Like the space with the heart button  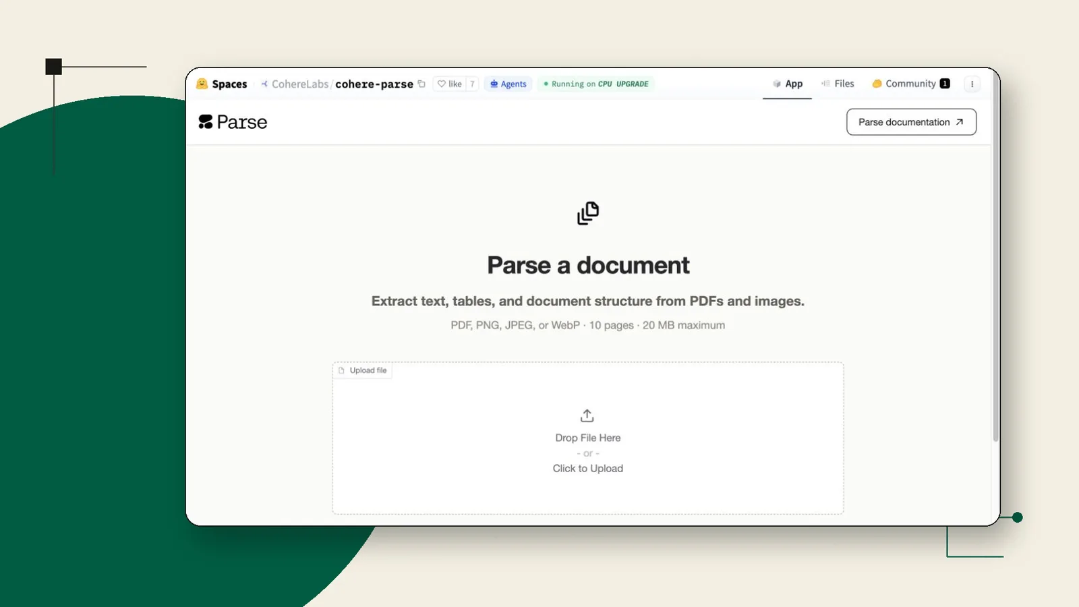tap(450, 84)
